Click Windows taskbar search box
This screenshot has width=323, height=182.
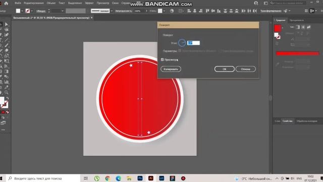point(43,178)
